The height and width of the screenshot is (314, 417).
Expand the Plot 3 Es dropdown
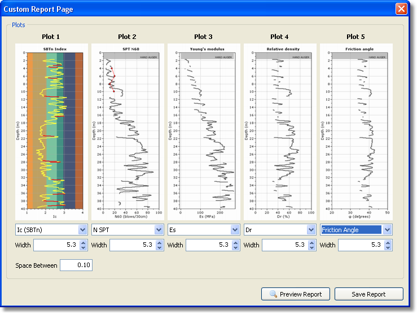tap(235, 230)
